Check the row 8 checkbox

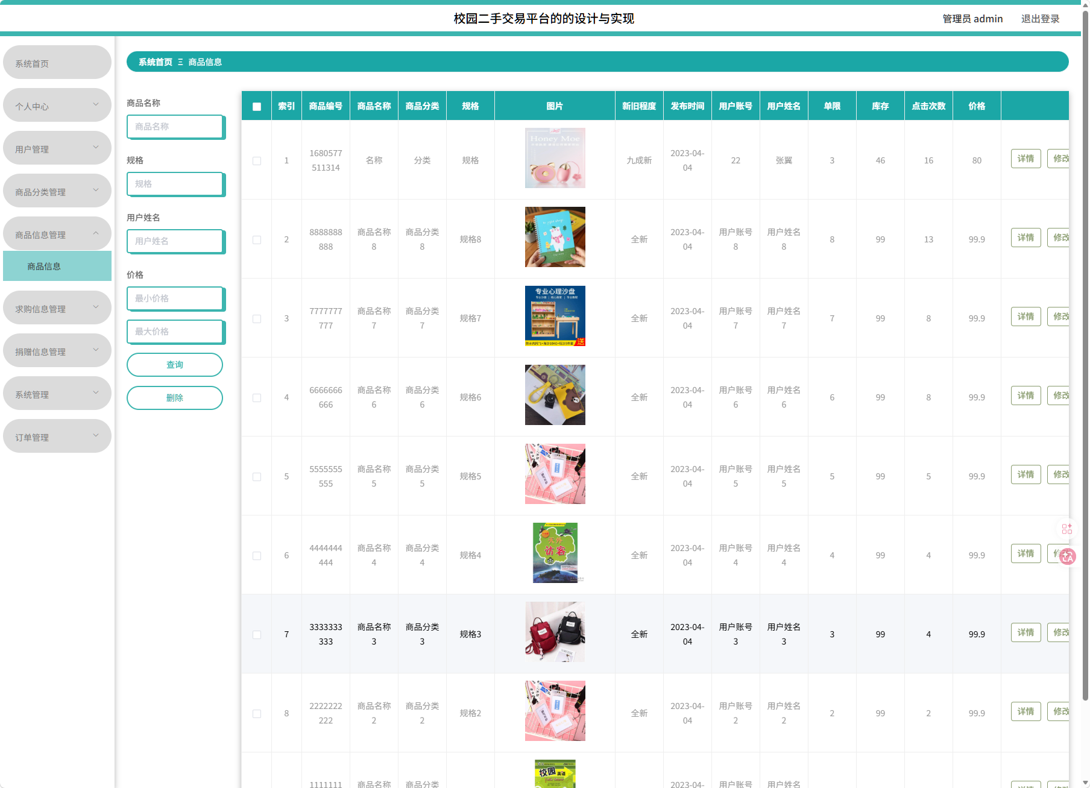(x=257, y=714)
